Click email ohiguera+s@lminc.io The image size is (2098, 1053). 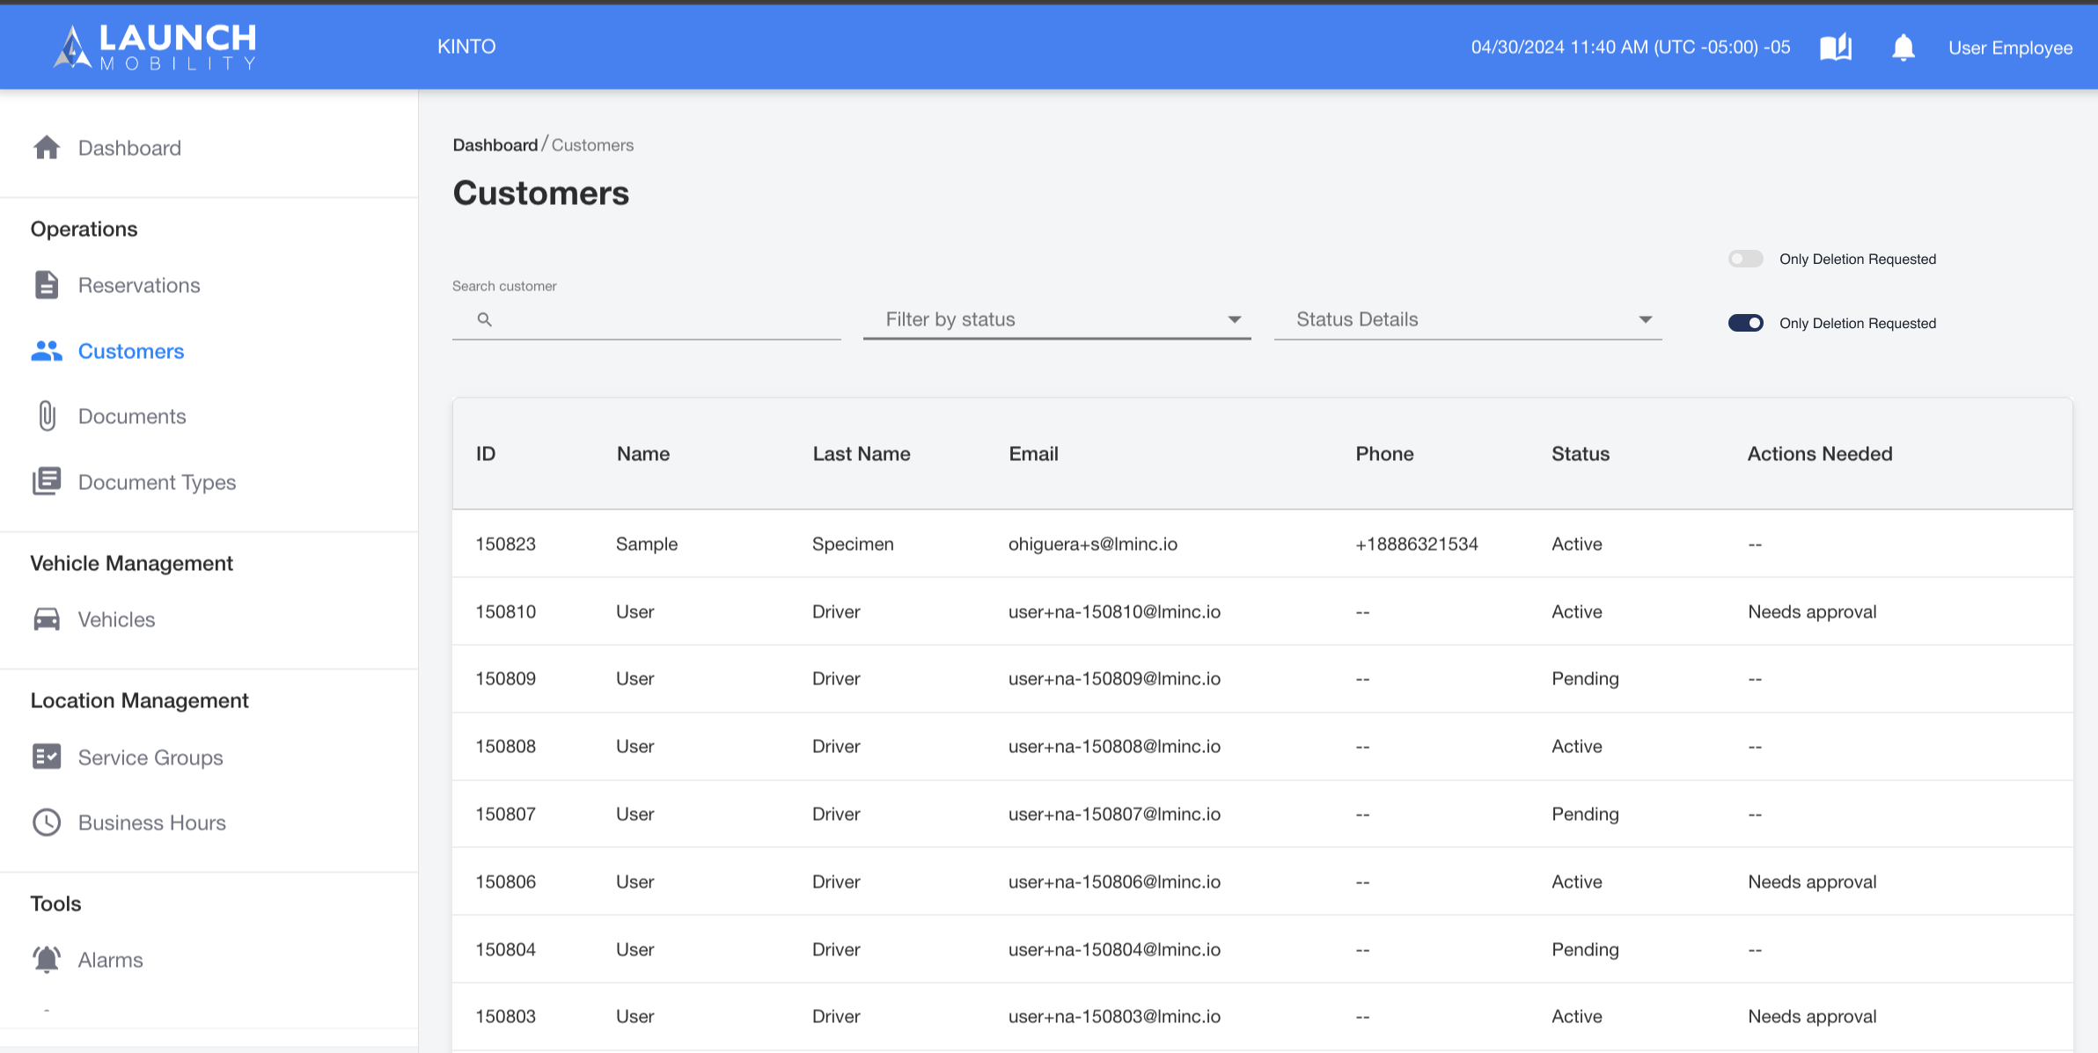click(1093, 544)
